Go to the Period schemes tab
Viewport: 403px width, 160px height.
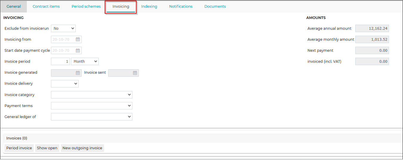(x=86, y=6)
